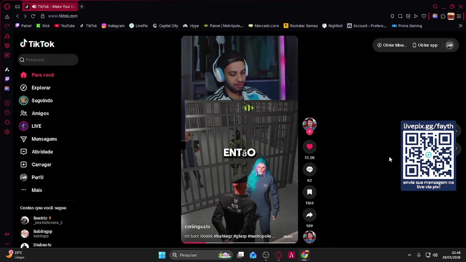
Task: Open the YouTube bookmark
Action: pyautogui.click(x=64, y=26)
